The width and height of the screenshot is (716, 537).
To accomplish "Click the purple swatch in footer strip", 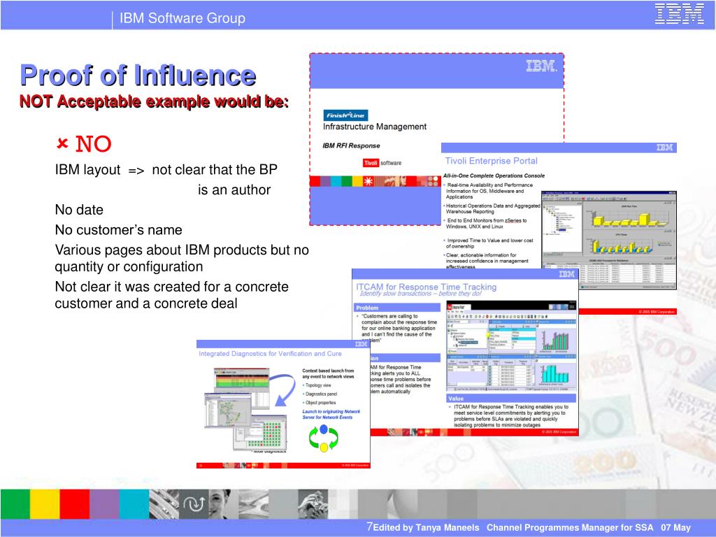I will [x=104, y=504].
